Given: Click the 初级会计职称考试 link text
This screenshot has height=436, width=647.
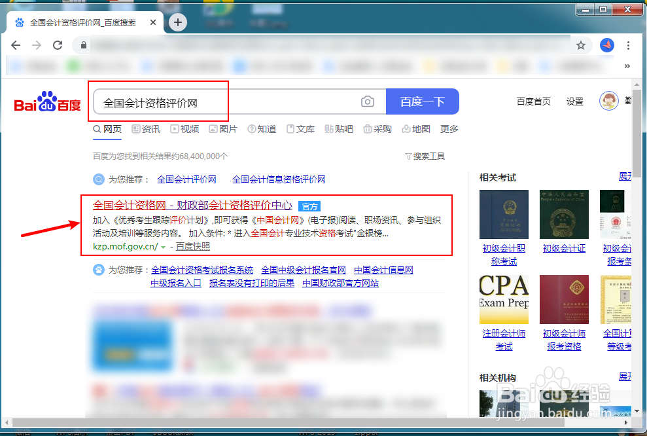Looking at the screenshot, I should click(504, 255).
